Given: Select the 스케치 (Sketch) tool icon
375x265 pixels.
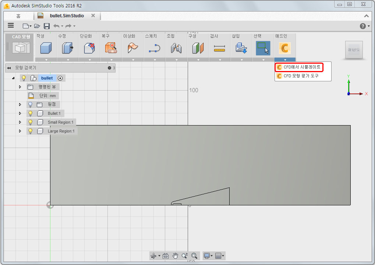Looking at the screenshot, I should [155, 48].
